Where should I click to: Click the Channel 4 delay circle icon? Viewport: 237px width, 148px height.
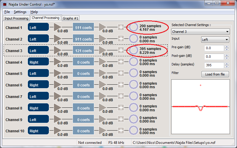(x=134, y=62)
